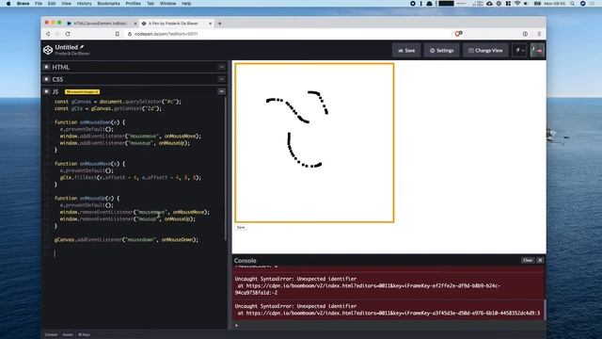This screenshot has width=602, height=339.
Task: Click the first Uncaught SyntaxError message
Action: pyautogui.click(x=388, y=285)
